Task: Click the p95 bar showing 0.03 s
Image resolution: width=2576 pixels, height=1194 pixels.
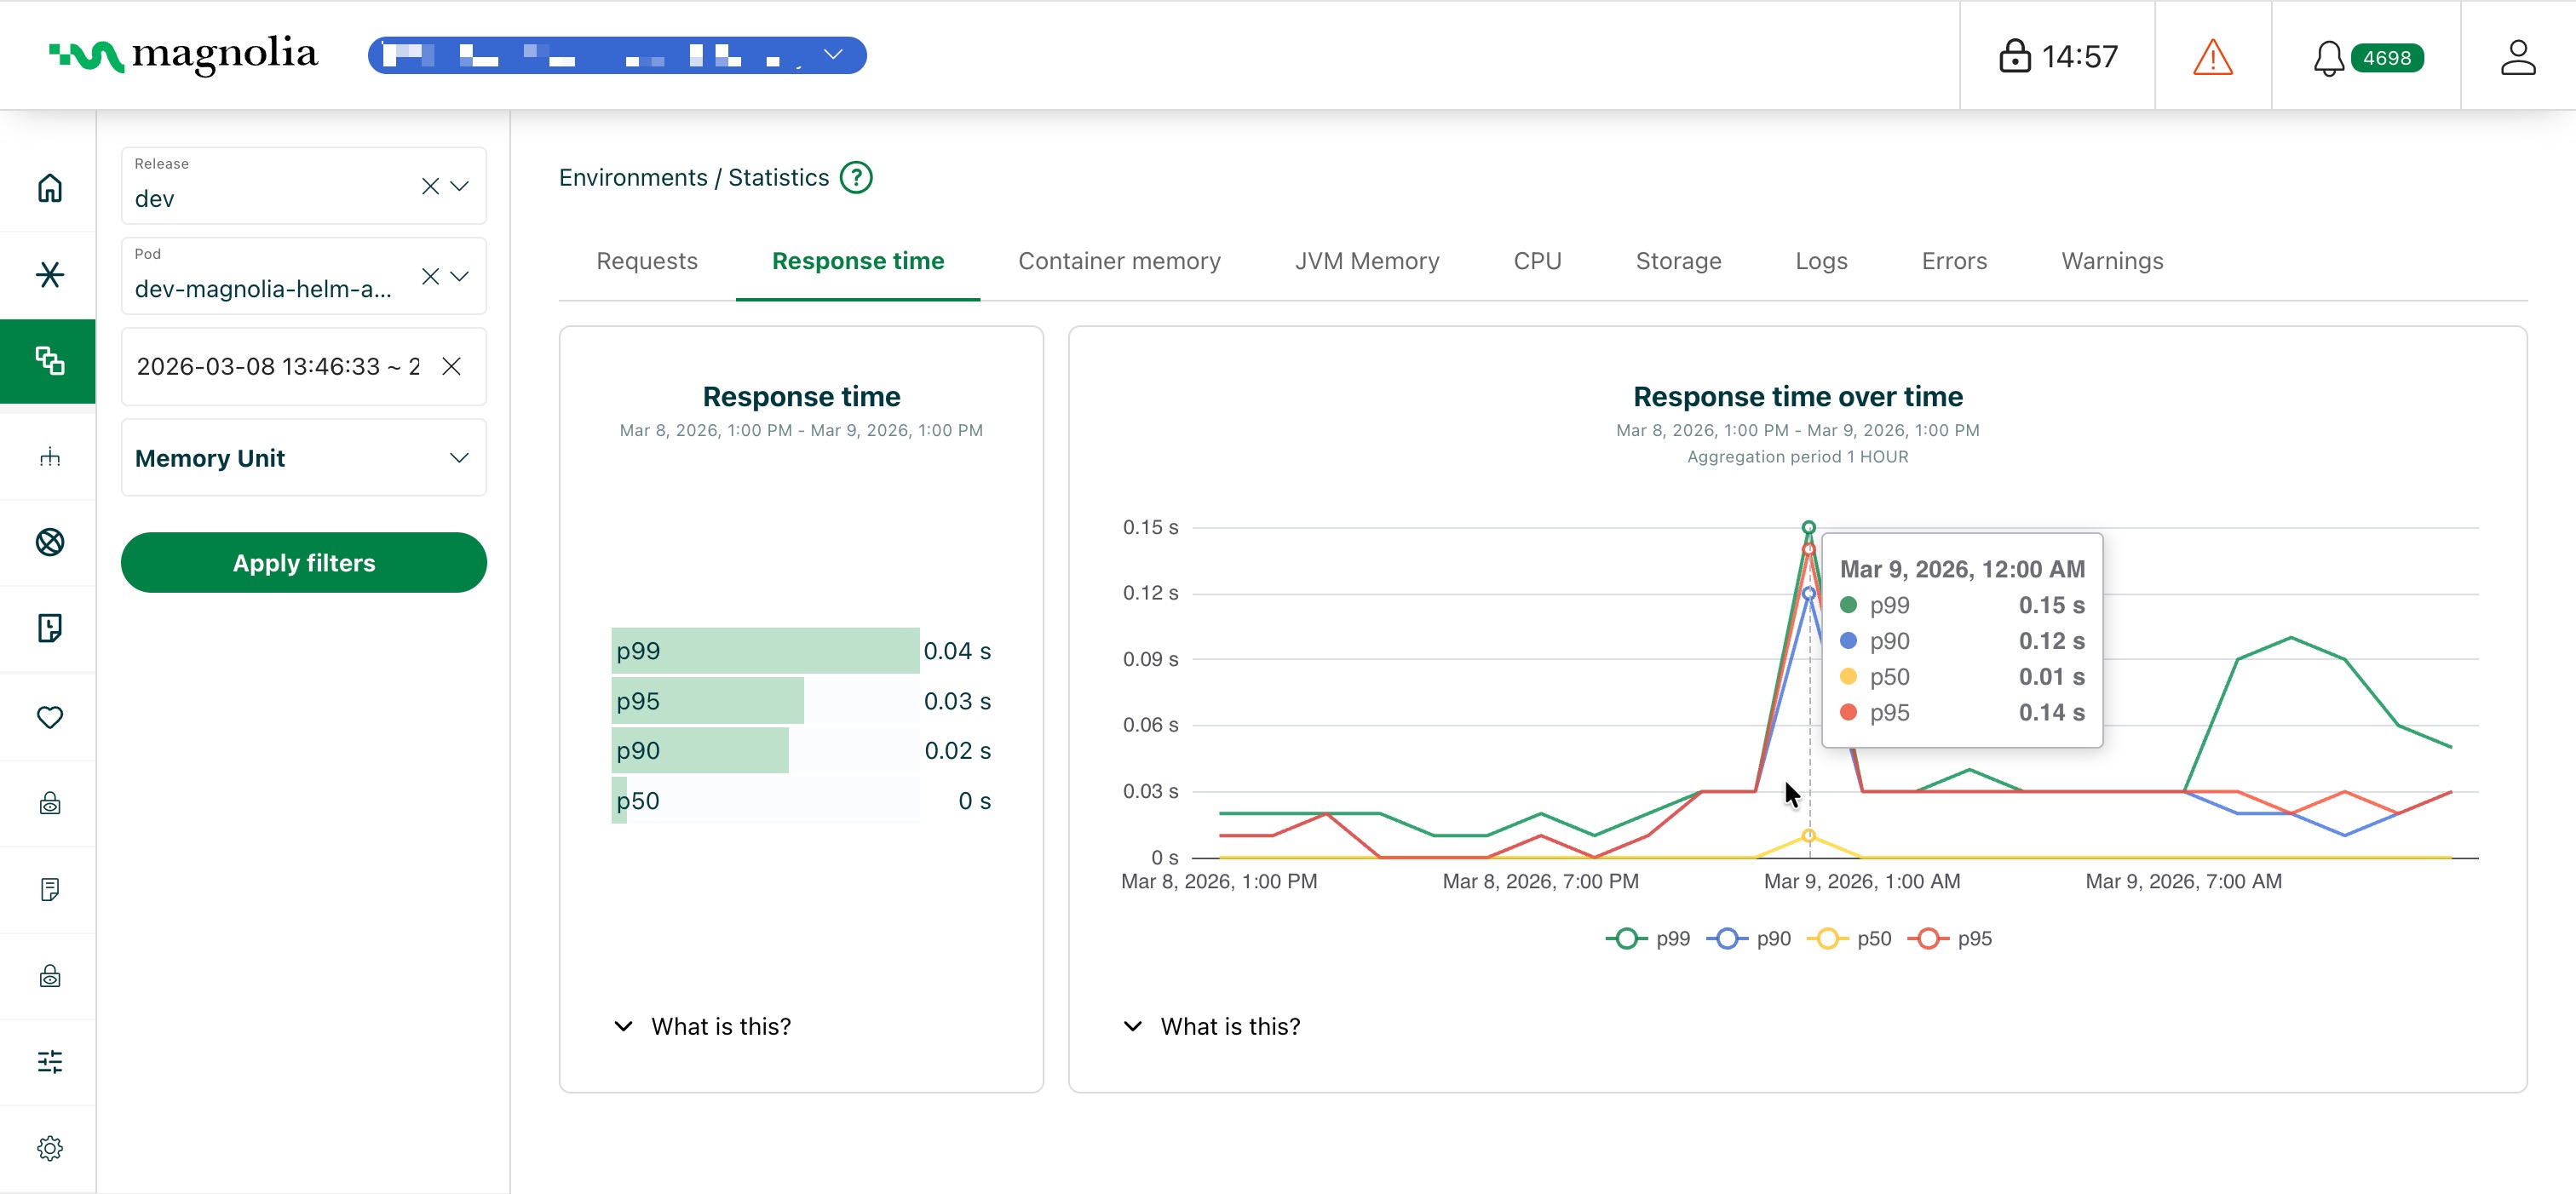Action: click(707, 701)
